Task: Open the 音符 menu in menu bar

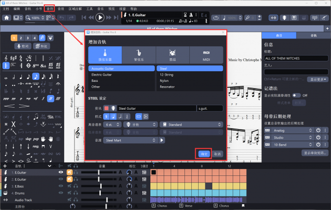Action: [x=50, y=9]
